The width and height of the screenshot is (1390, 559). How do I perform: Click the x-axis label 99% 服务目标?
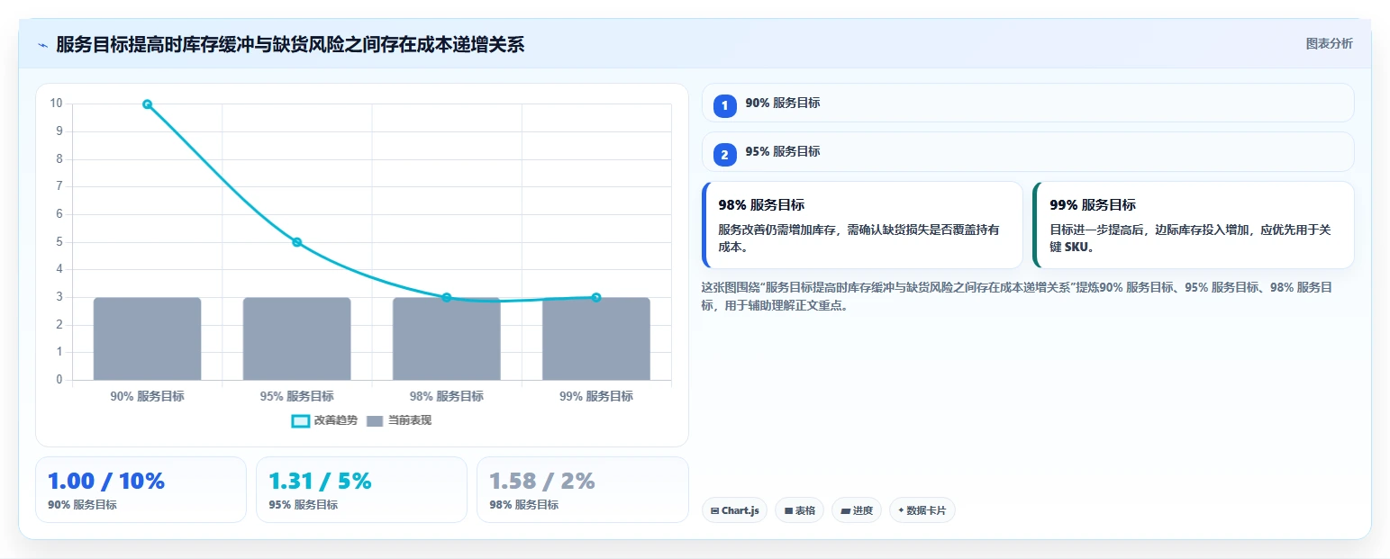coord(595,396)
